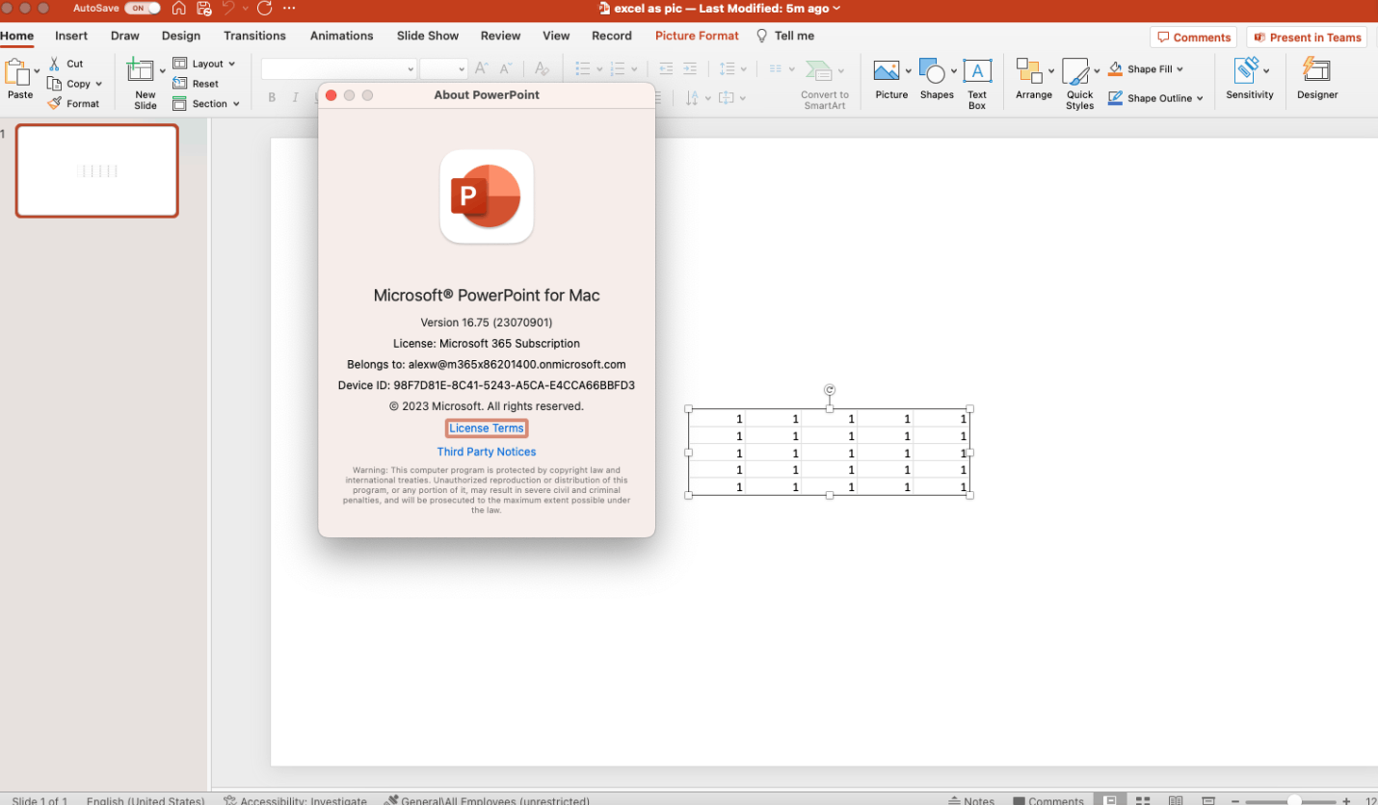
Task: Toggle Comments pane in status bar
Action: (x=1048, y=800)
